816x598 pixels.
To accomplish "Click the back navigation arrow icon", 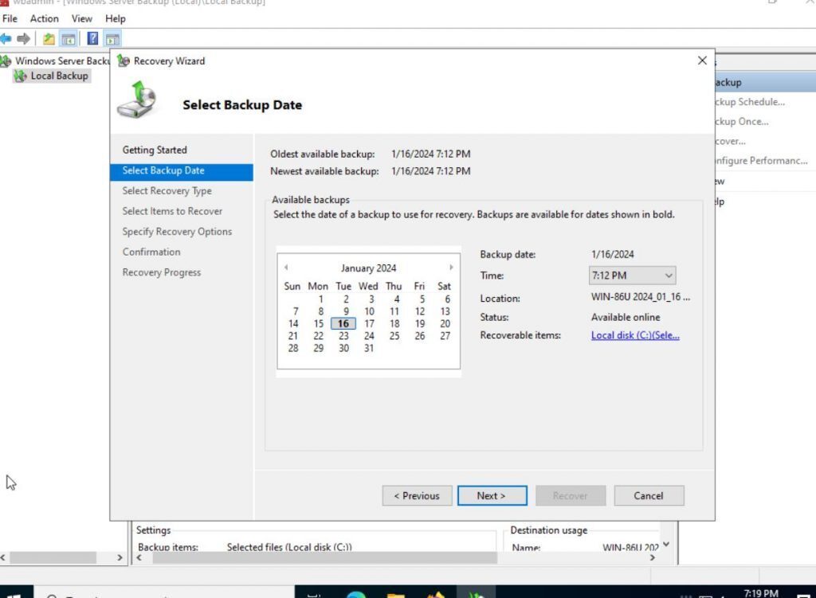I will pyautogui.click(x=6, y=37).
